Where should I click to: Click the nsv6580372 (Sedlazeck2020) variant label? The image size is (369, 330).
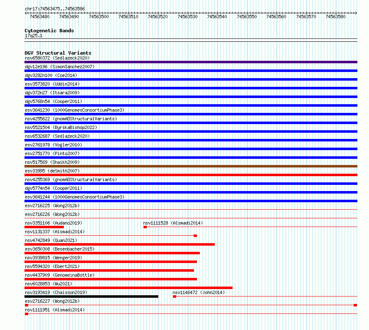pyautogui.click(x=57, y=58)
